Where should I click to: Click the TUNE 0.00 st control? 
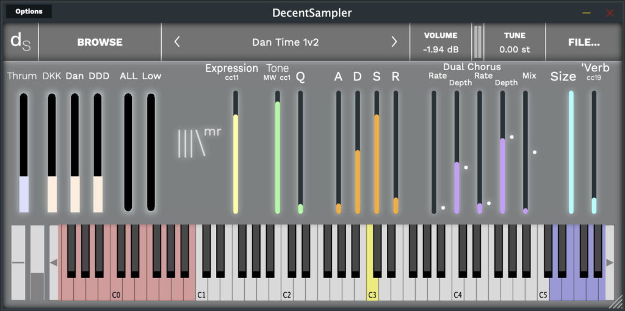[x=515, y=42]
